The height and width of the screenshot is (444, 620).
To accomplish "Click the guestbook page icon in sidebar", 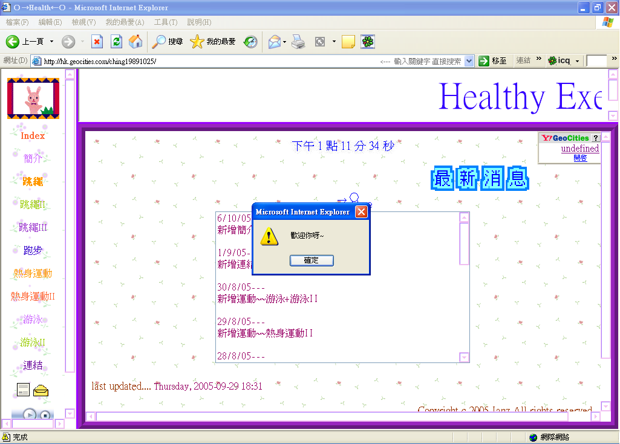I will 23,390.
